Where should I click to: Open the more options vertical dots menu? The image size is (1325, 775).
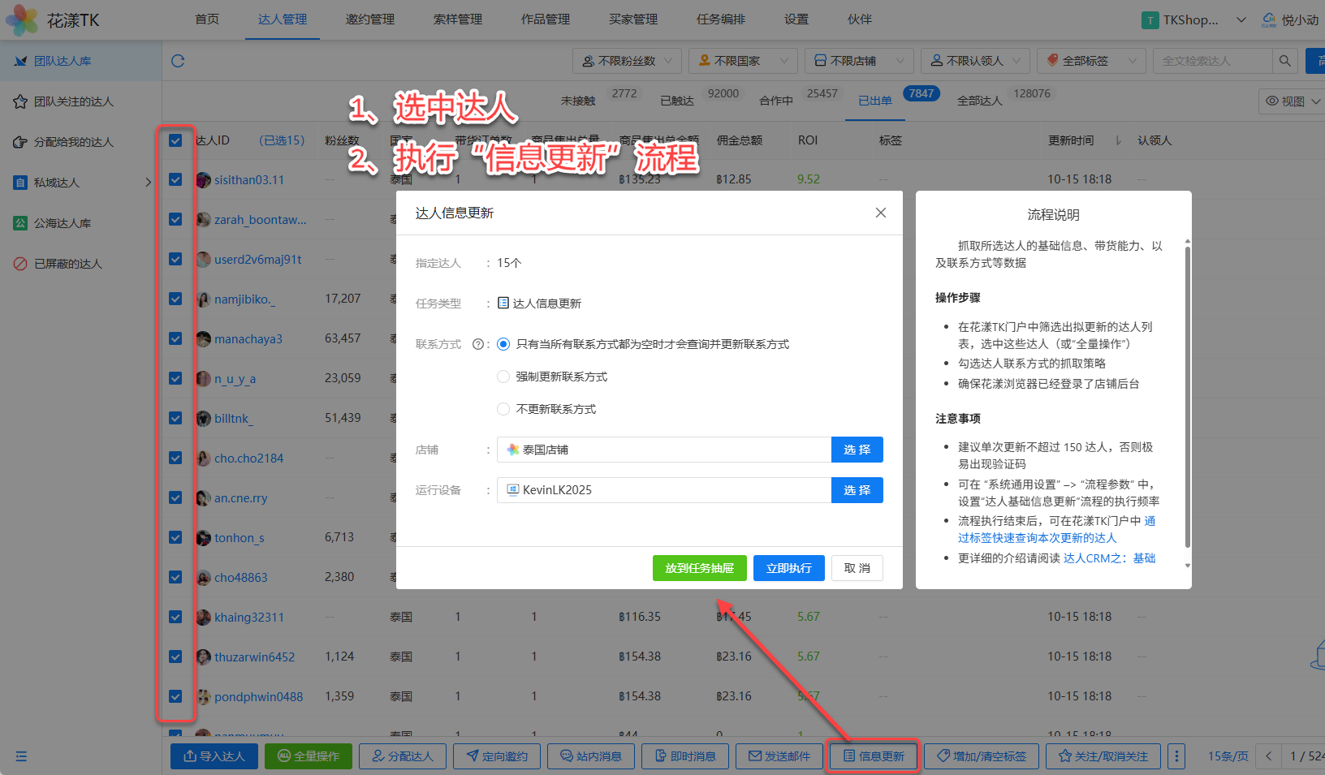1176,756
